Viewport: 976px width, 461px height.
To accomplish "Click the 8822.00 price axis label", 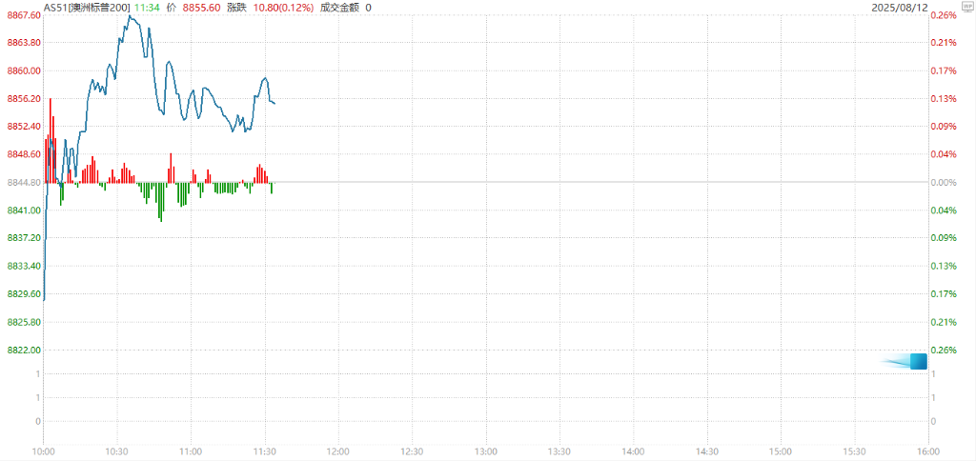I will [x=22, y=350].
